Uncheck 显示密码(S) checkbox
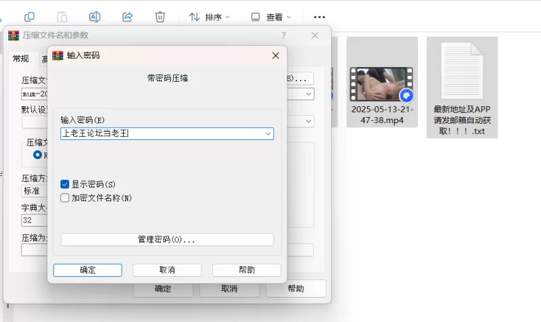Image resolution: width=541 pixels, height=322 pixels. (x=64, y=184)
